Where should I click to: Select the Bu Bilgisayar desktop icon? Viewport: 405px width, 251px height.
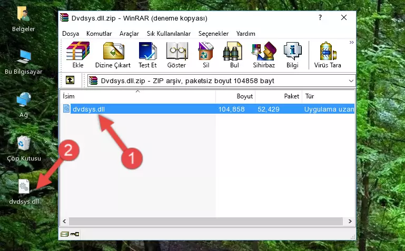point(24,62)
